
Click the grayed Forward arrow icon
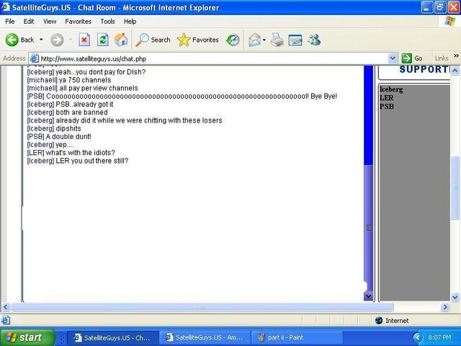click(x=57, y=40)
